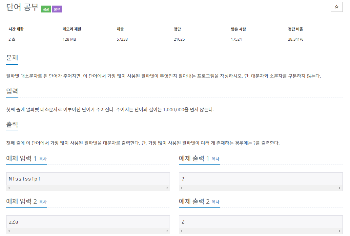This screenshot has width=350, height=236.
Task: Click the 문제 section heading
Action: (x=12, y=57)
